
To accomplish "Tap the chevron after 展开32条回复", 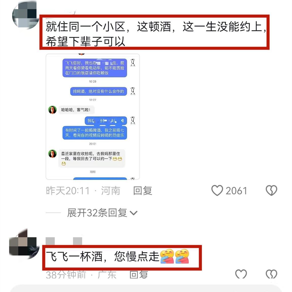I will [x=134, y=213].
